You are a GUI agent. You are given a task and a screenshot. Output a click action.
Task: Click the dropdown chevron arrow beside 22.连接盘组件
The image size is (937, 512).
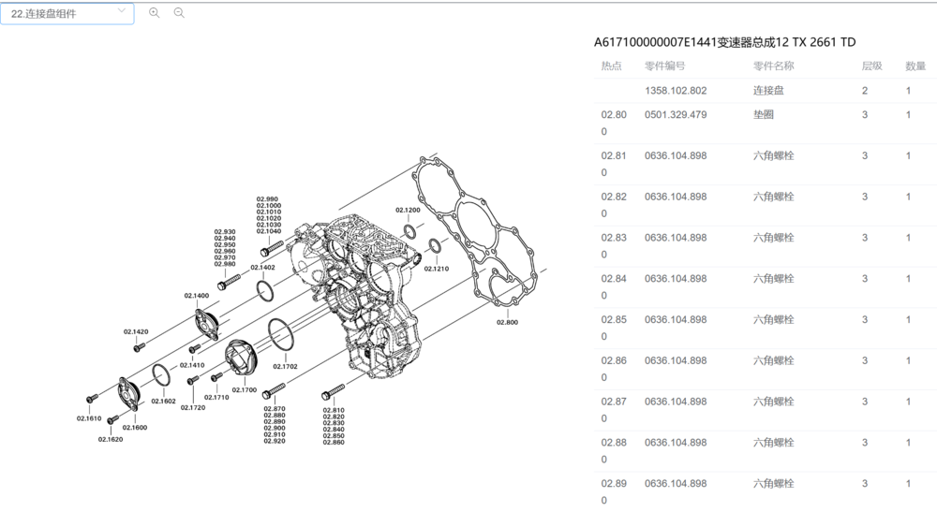pyautogui.click(x=122, y=12)
